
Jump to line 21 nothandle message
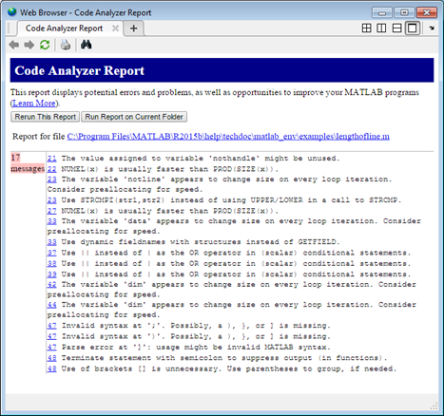point(52,159)
